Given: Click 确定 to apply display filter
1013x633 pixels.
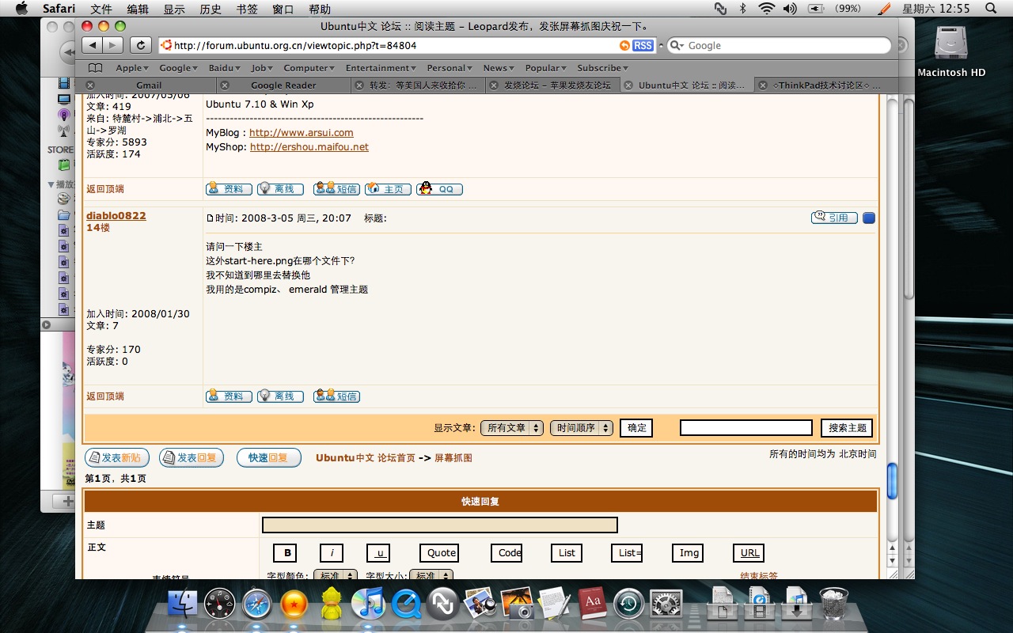Looking at the screenshot, I should (636, 428).
